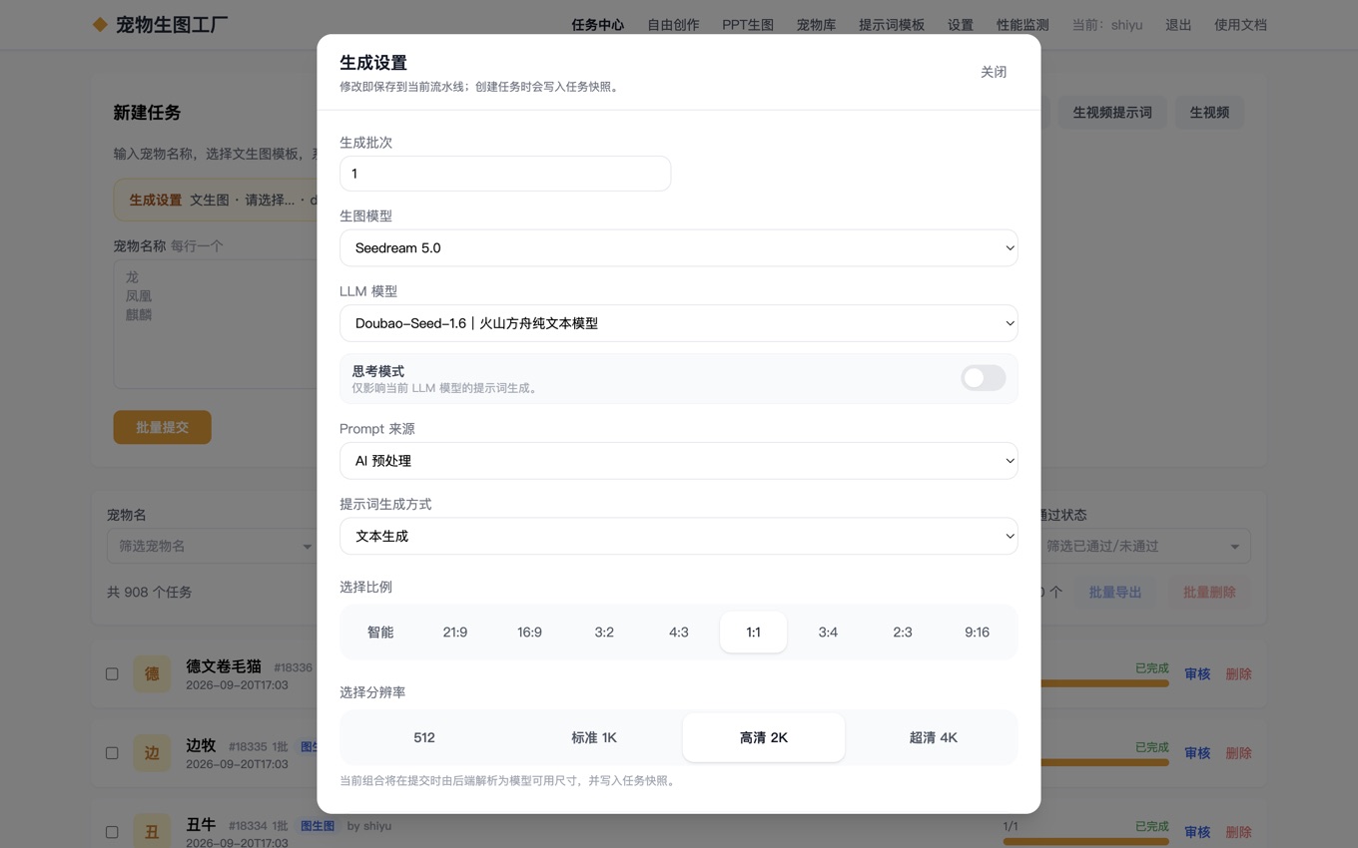
Task: Click the 生成批次 input field
Action: 505,174
